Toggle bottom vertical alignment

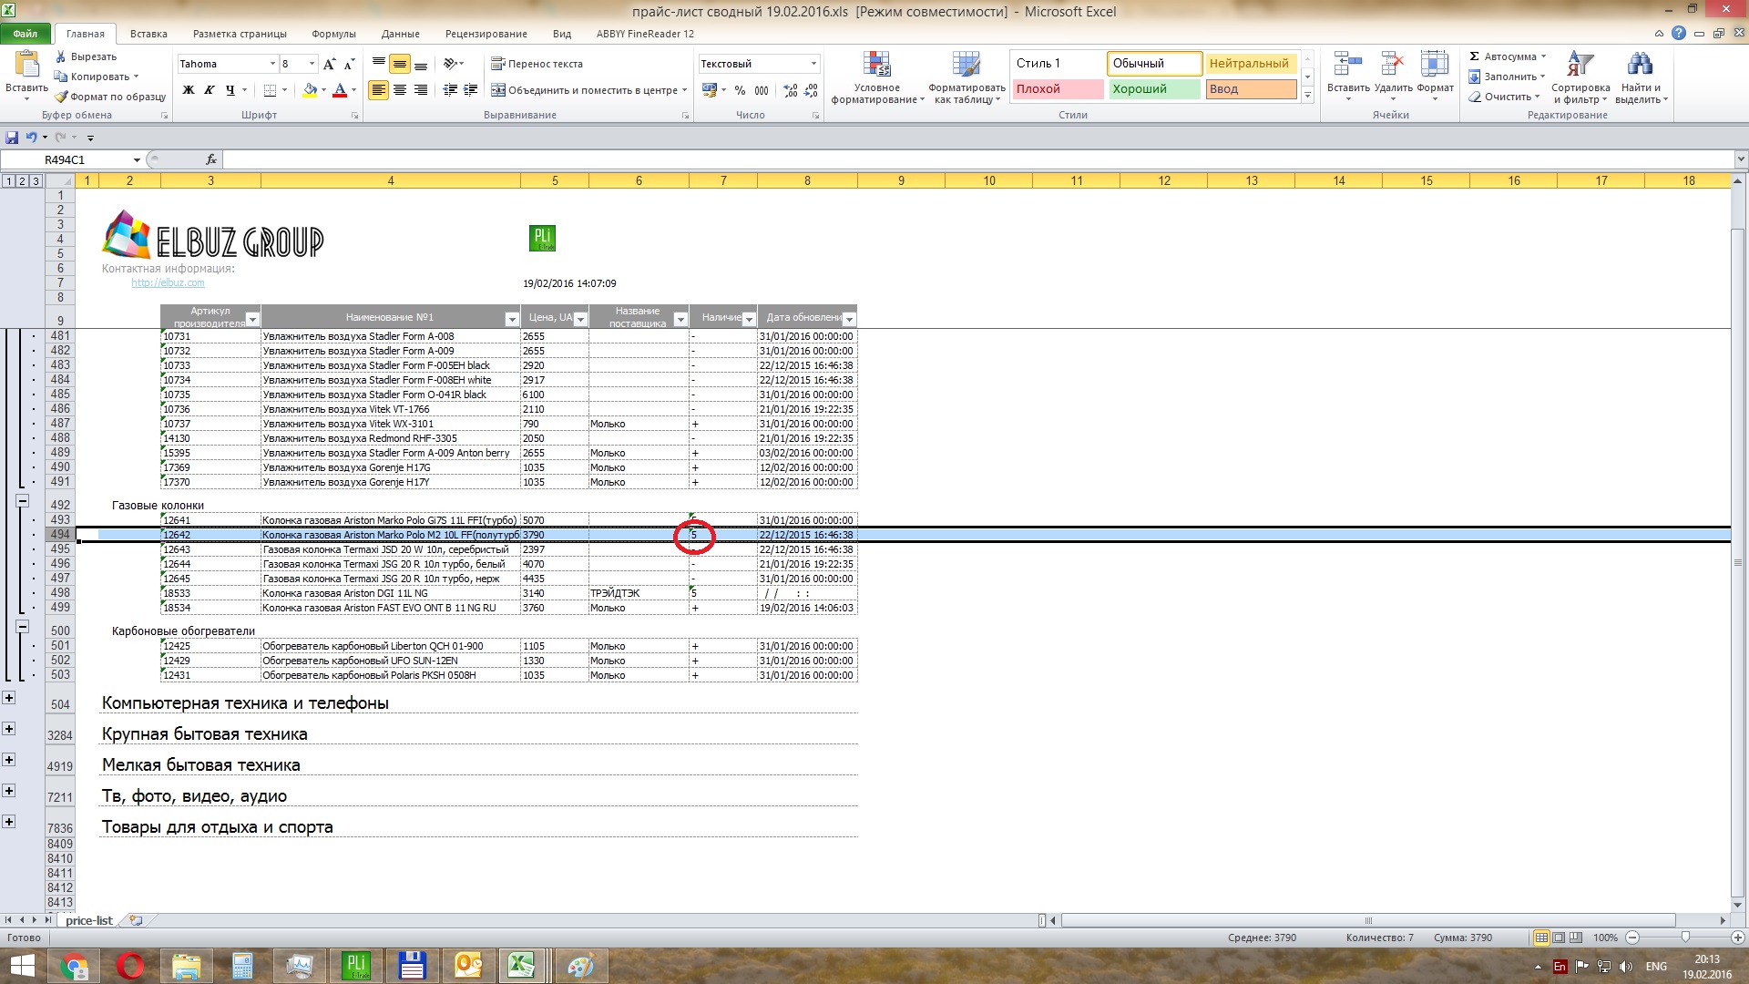click(x=421, y=64)
